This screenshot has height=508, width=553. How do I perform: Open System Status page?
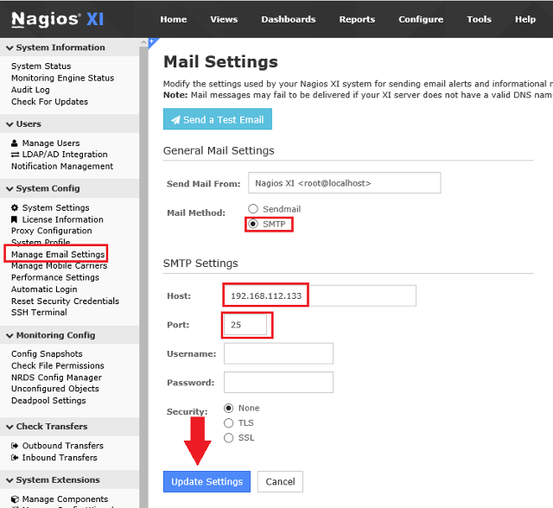click(x=41, y=67)
